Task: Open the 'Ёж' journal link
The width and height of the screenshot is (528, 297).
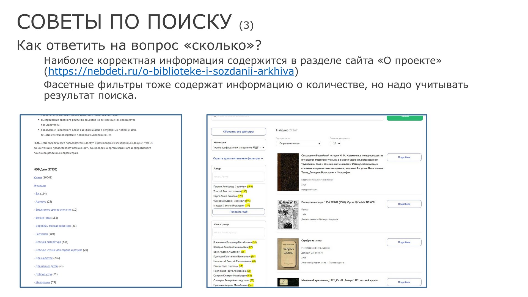Action: click(x=37, y=194)
